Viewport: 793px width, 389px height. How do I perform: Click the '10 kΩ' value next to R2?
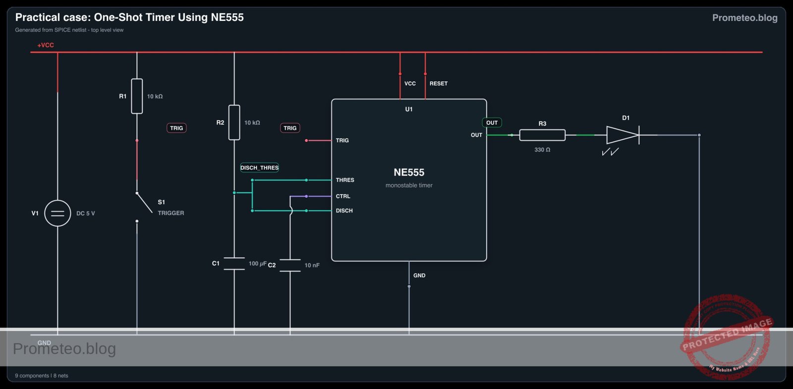[x=252, y=123]
